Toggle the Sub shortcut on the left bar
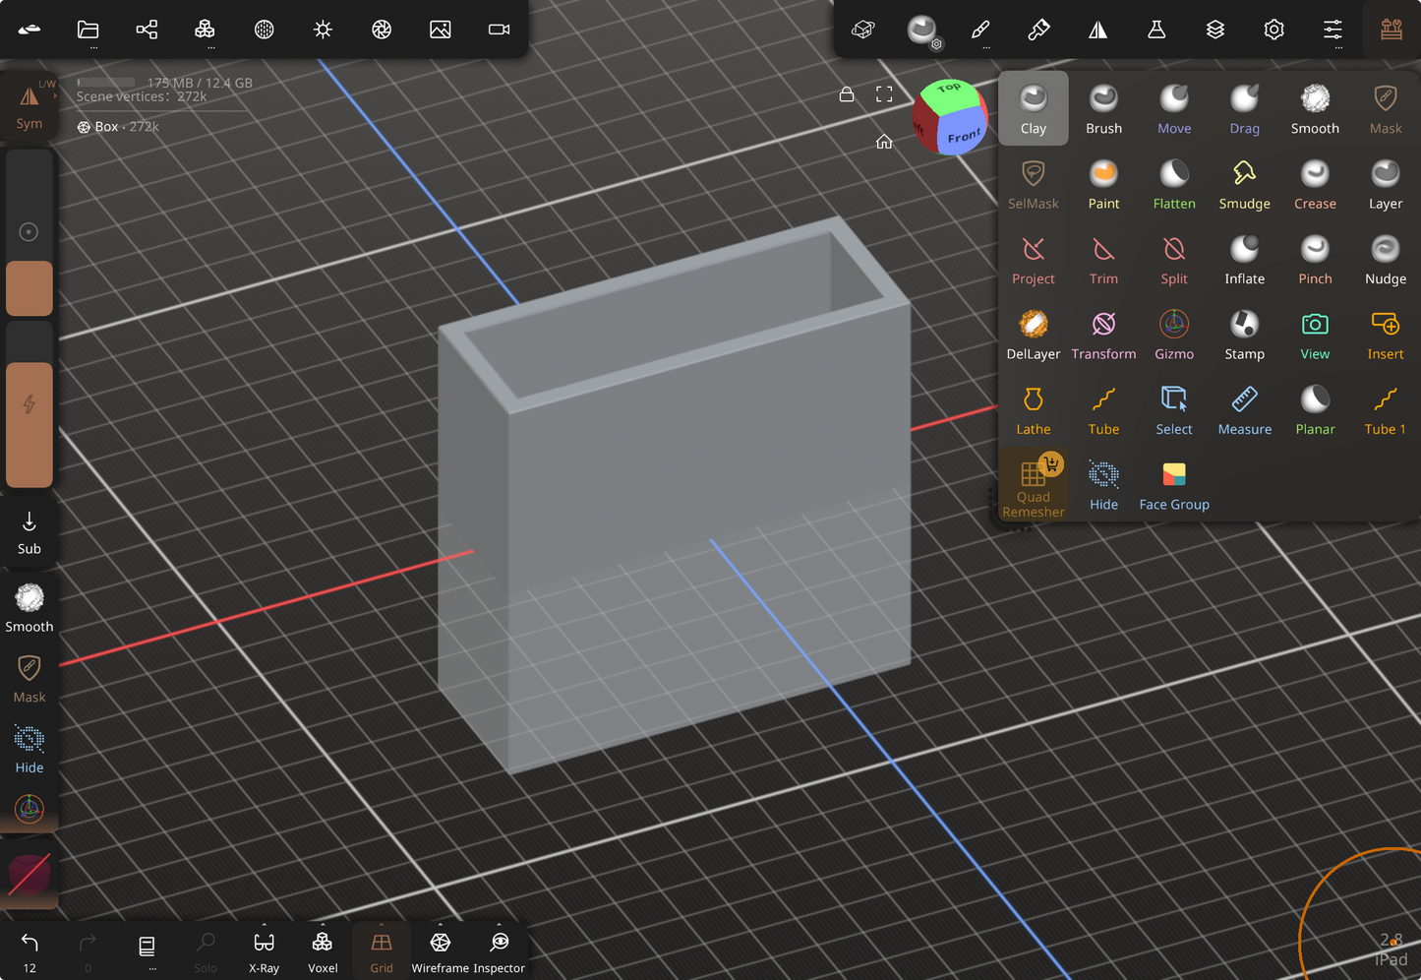 30,532
